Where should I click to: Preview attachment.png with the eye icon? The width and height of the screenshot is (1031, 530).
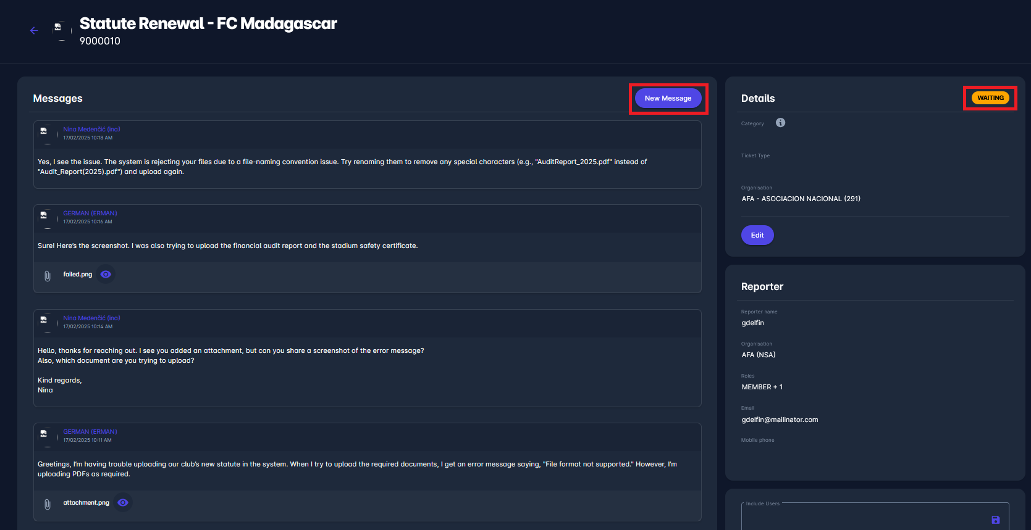click(123, 503)
